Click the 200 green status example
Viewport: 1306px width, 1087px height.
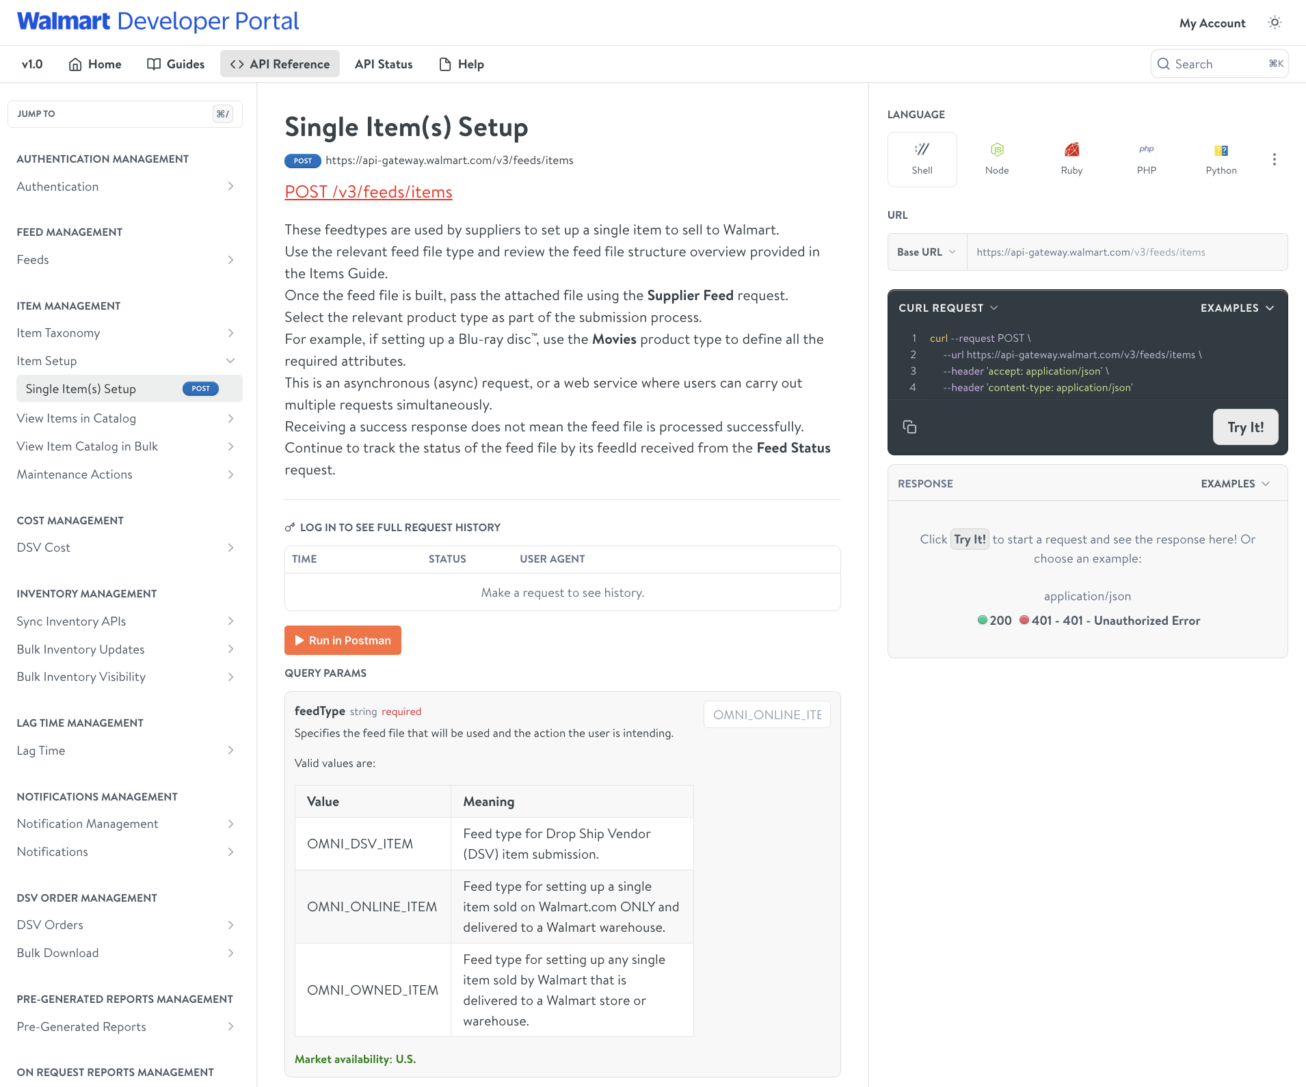(x=994, y=620)
